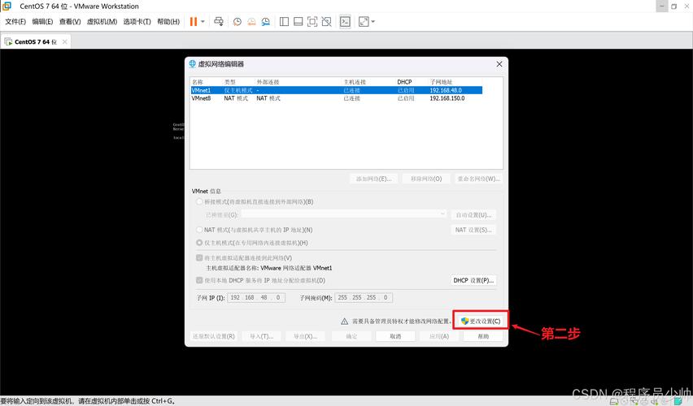This screenshot has width=693, height=406.
Task: Click the VMware Workstation app icon in title bar
Action: click(7, 6)
